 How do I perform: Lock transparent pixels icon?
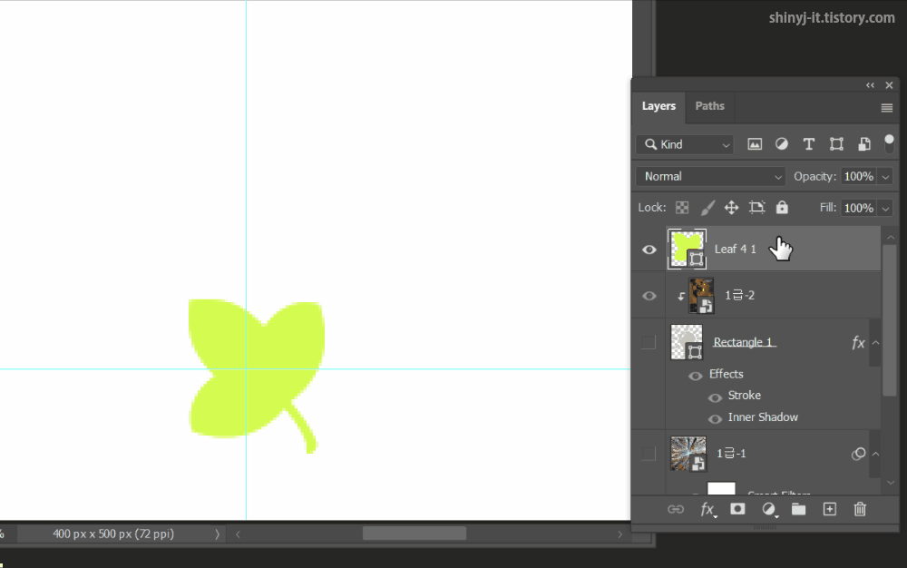[683, 208]
